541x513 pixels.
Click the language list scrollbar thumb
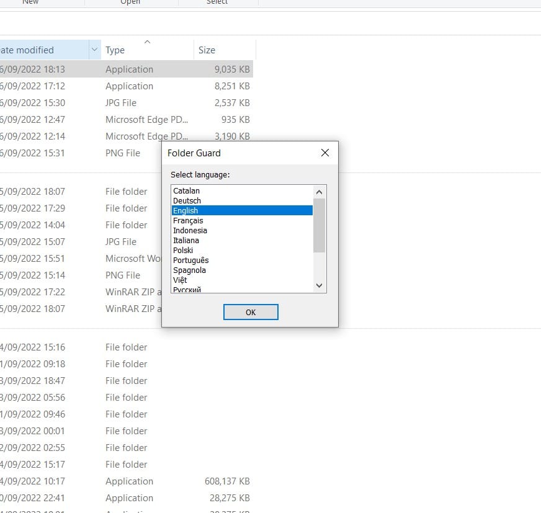tap(319, 226)
